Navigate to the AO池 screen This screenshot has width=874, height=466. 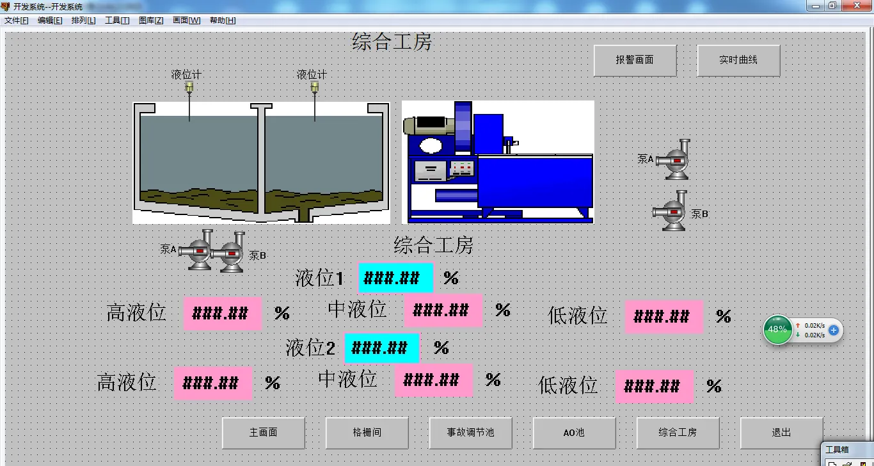573,433
